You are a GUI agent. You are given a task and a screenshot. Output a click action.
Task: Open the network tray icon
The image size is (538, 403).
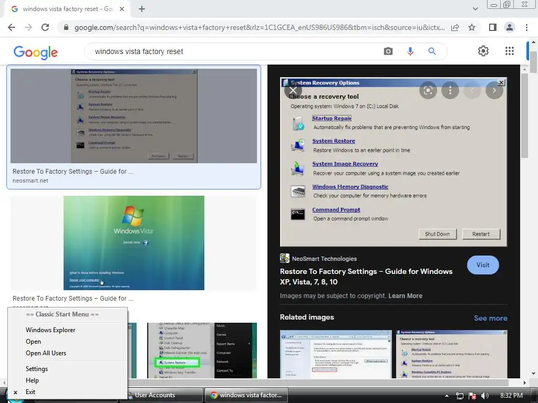460,396
